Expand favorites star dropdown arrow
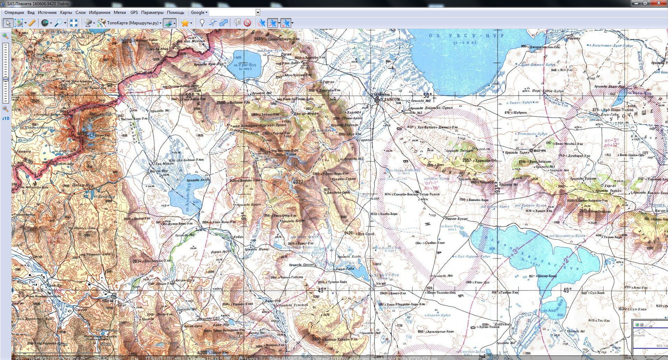668x360 pixels. point(191,23)
